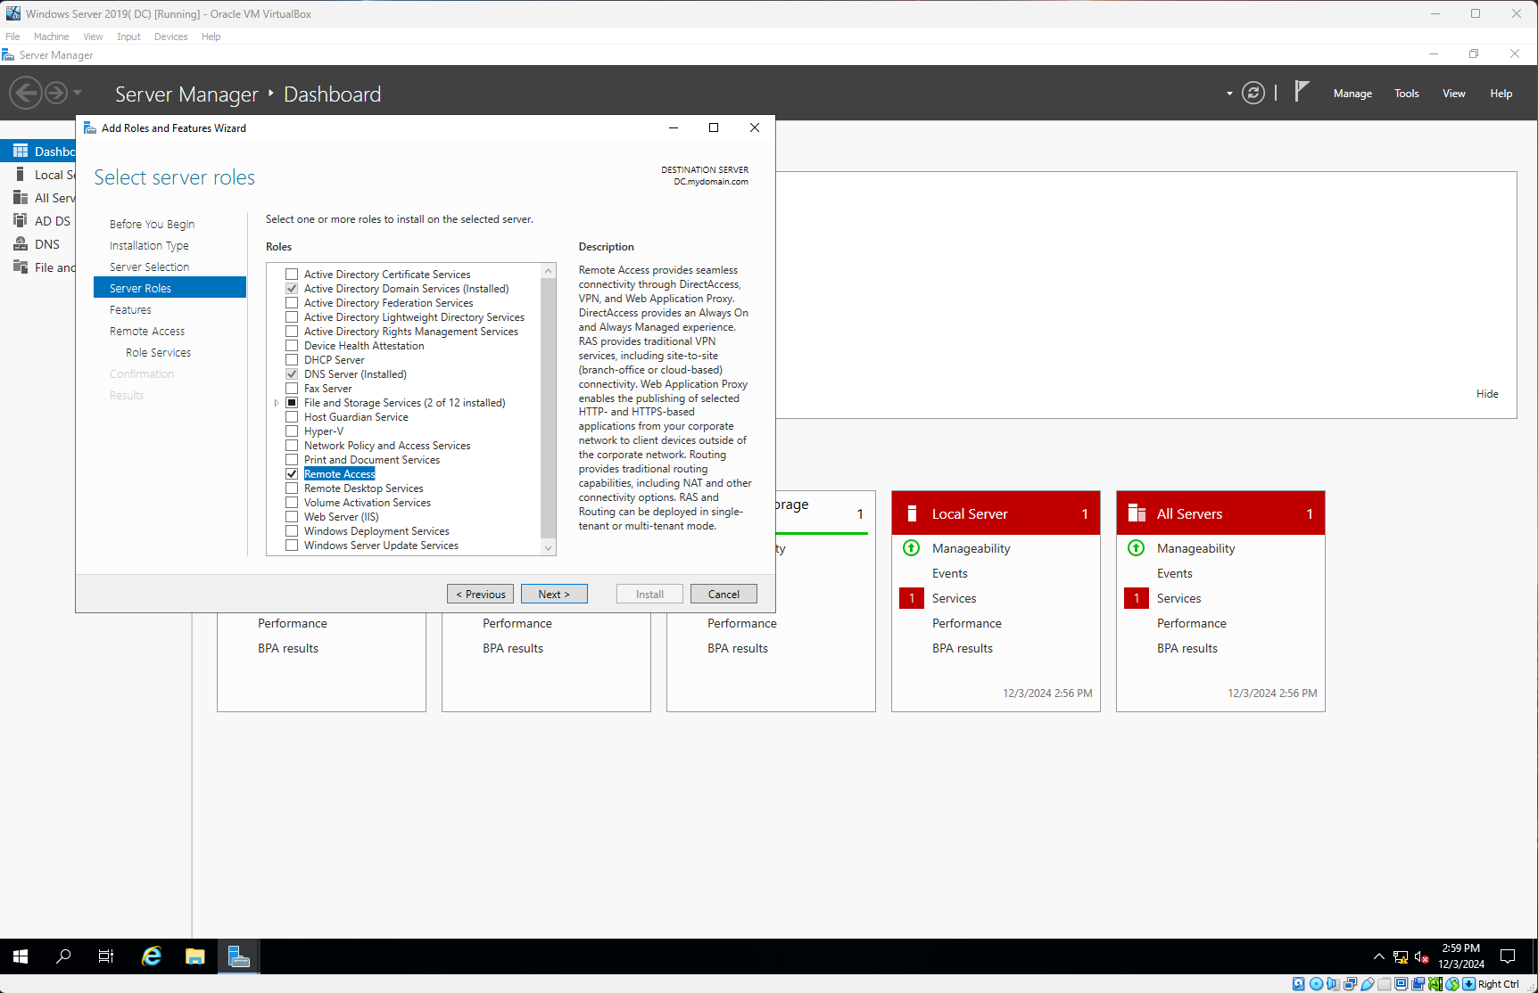
Task: Click the taskbar search icon
Action: coord(63,956)
